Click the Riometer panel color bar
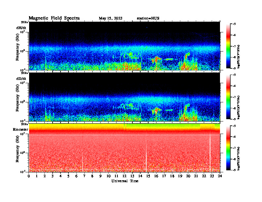This screenshot has height=202, width=262. click(x=228, y=148)
